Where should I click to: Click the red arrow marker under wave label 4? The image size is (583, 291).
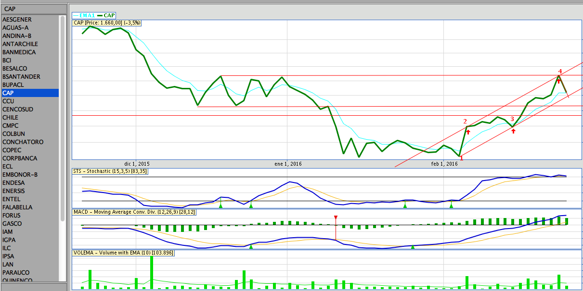[x=558, y=81]
